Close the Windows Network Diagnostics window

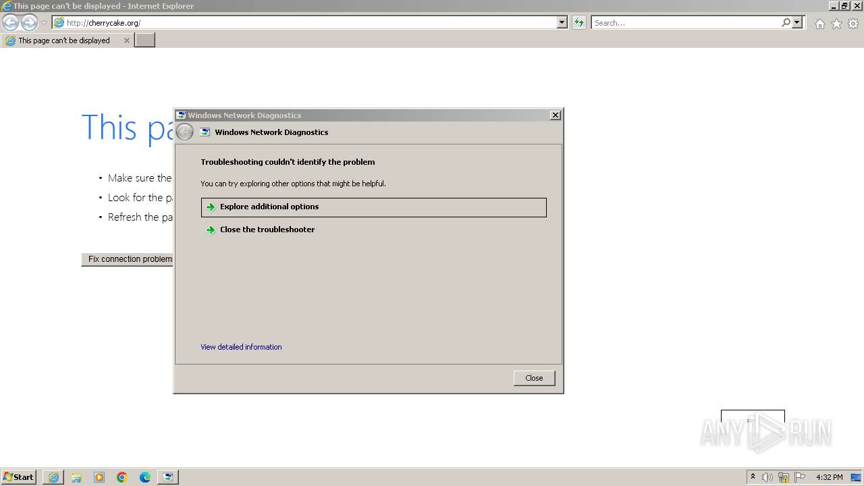click(x=556, y=115)
